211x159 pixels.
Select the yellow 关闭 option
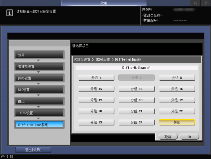tap(177, 123)
